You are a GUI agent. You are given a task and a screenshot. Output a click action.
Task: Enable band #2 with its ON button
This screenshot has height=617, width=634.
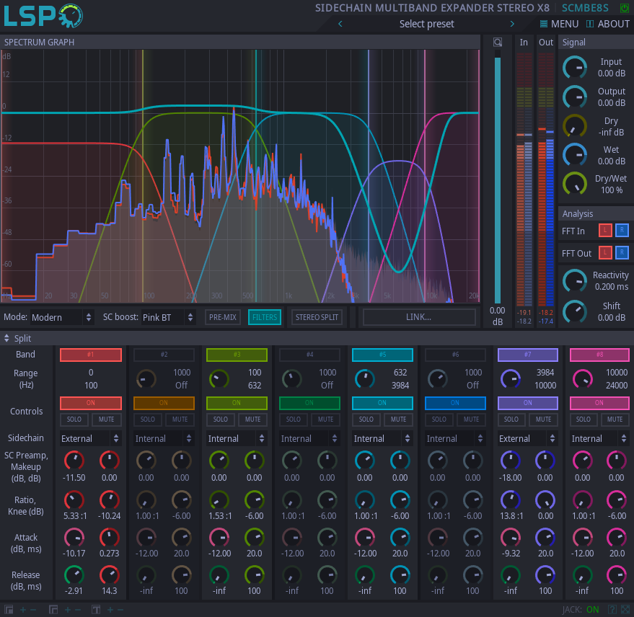tap(164, 403)
